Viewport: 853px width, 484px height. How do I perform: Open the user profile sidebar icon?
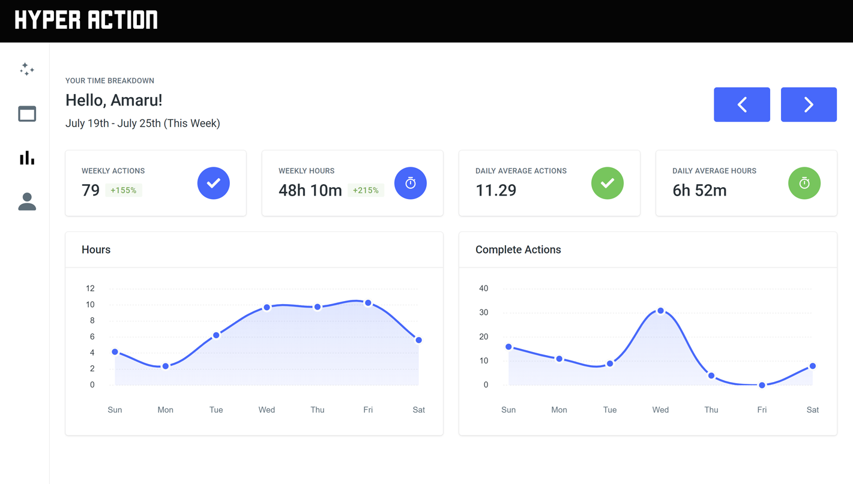[x=27, y=202]
